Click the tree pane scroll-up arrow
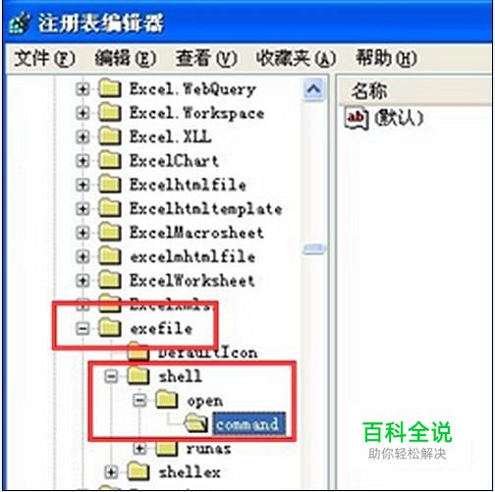The width and height of the screenshot is (495, 492). pos(313,89)
